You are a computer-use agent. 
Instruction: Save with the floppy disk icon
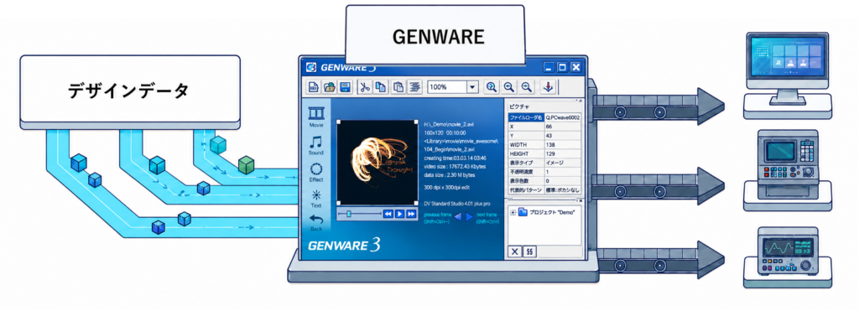pyautogui.click(x=345, y=87)
